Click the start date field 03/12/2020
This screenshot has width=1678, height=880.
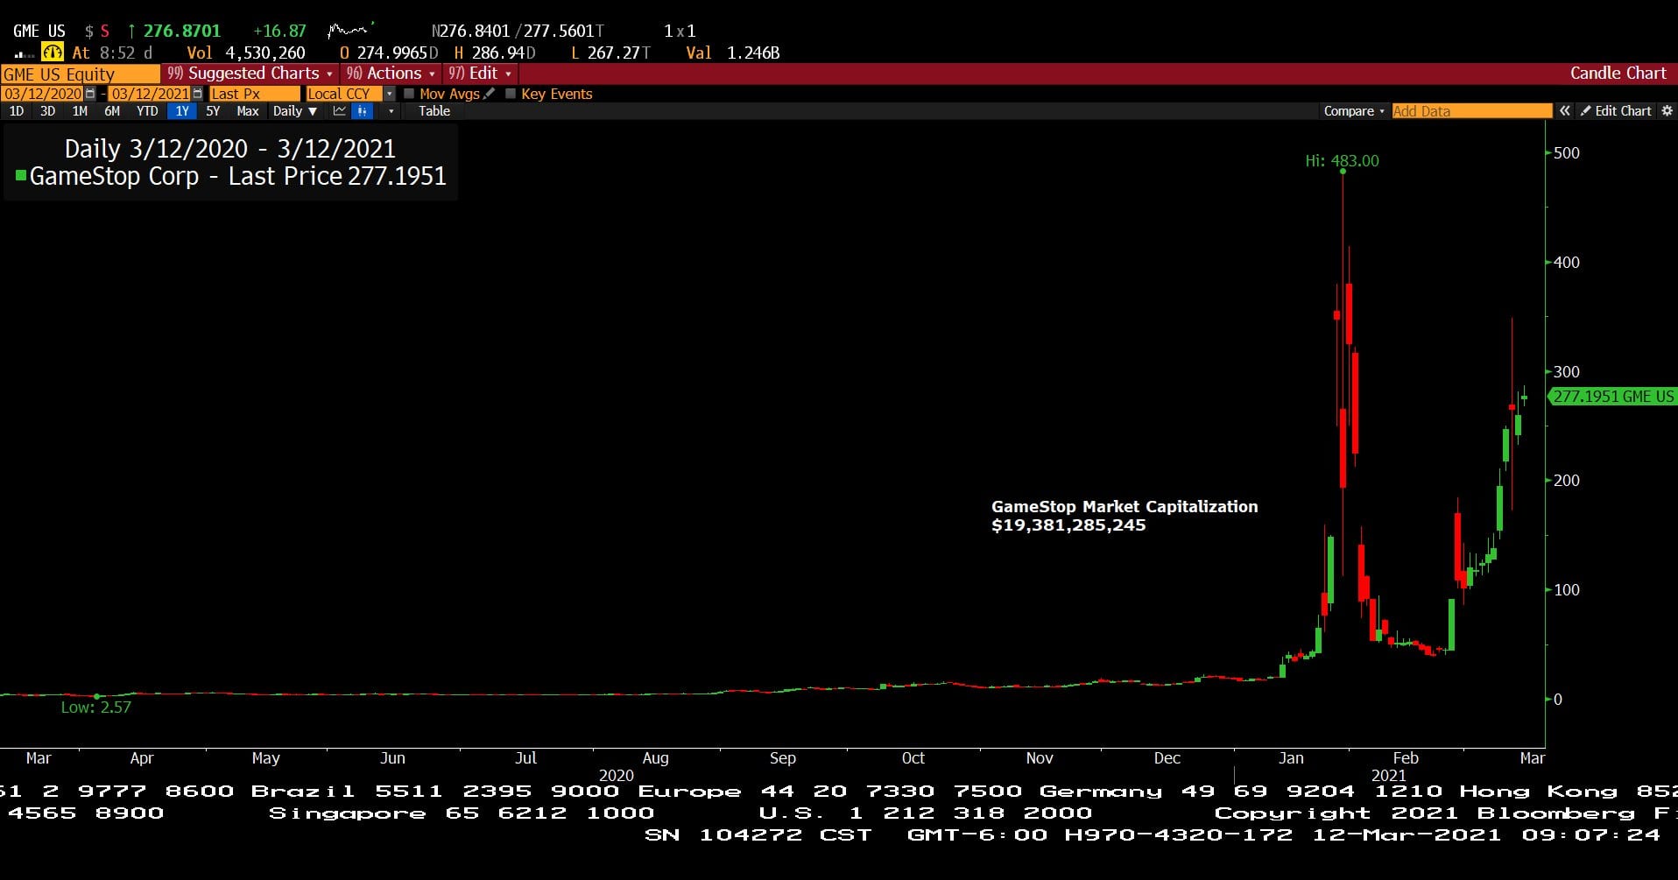[x=43, y=94]
